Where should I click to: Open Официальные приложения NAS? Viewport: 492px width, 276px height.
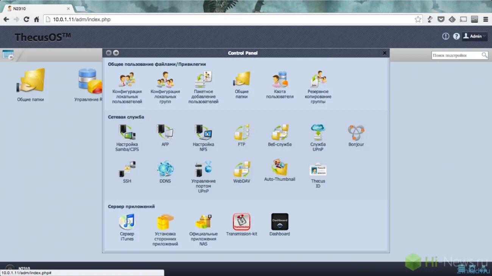tap(204, 230)
